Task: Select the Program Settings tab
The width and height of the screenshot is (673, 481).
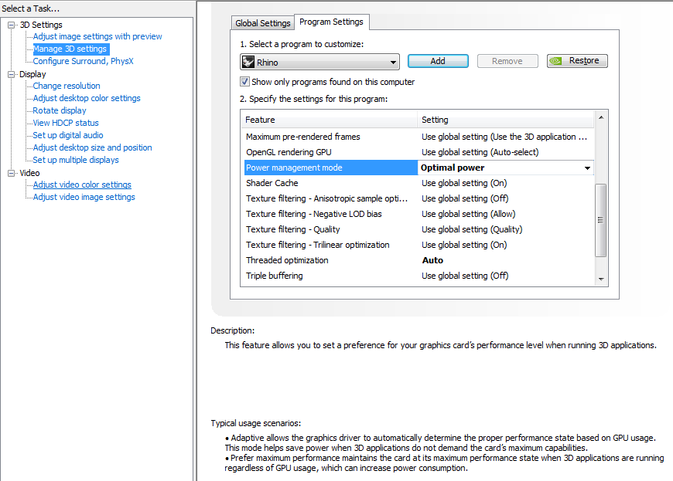Action: pyautogui.click(x=331, y=22)
